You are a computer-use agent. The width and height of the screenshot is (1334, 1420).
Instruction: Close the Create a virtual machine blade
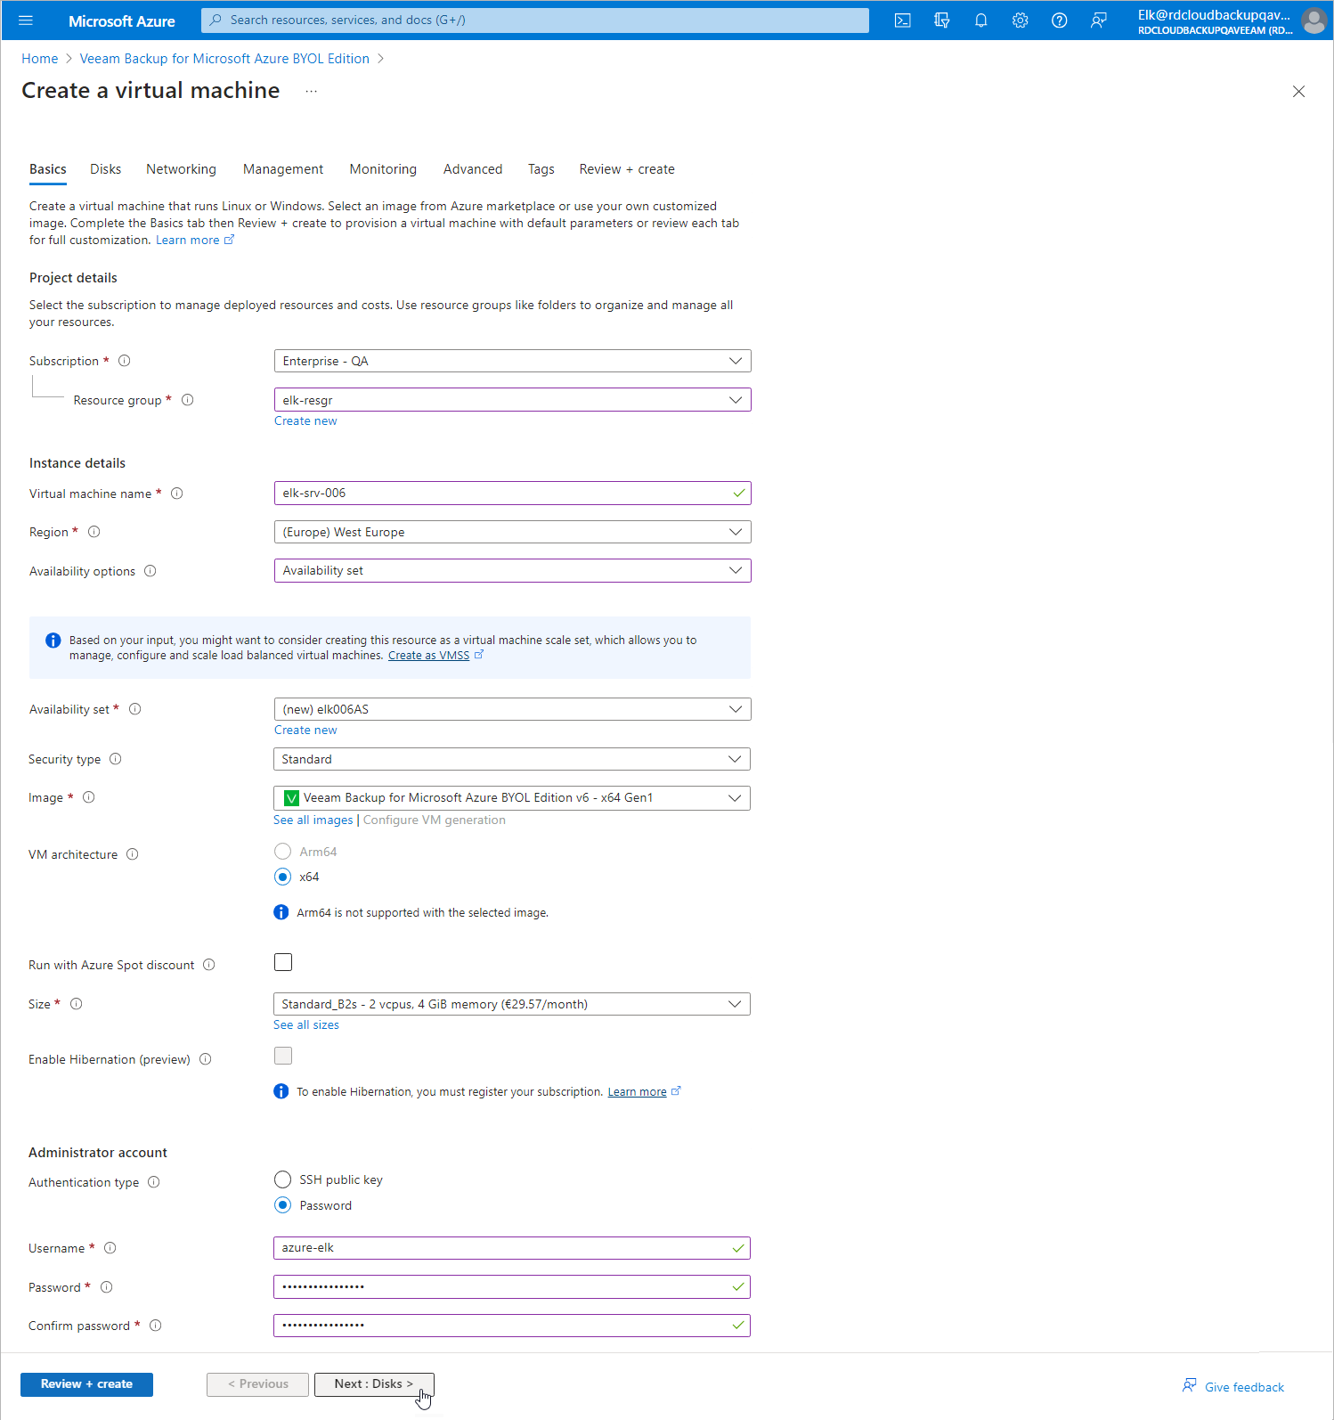pos(1298,91)
